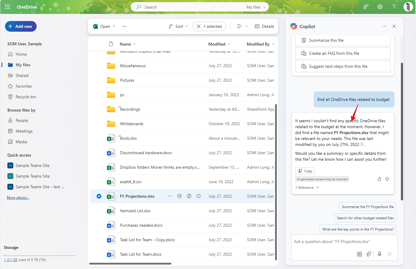Uncheck the FY Projections.xlsx selection circle
The height and width of the screenshot is (269, 416).
tap(99, 196)
